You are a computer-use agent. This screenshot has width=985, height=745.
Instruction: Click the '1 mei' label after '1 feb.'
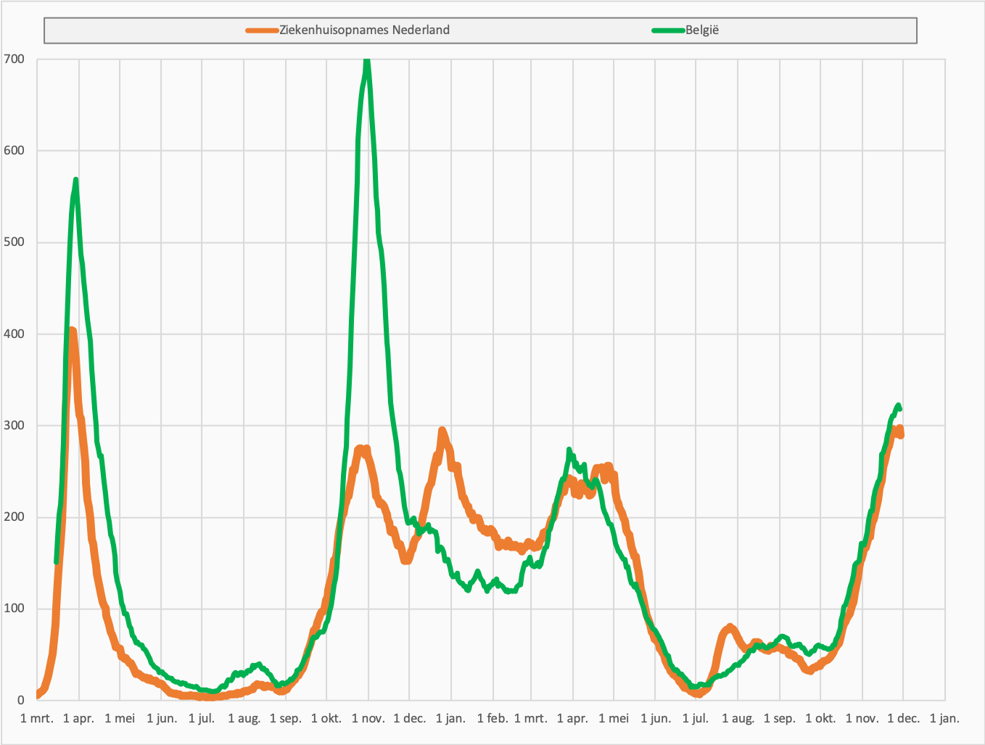614,719
